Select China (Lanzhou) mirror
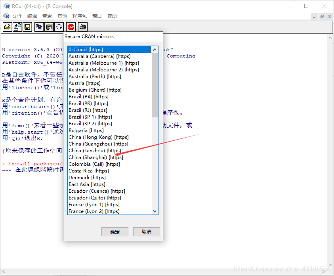This screenshot has width=334, height=276. point(109,150)
